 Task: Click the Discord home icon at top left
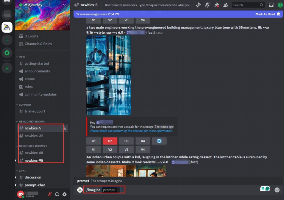7,2
